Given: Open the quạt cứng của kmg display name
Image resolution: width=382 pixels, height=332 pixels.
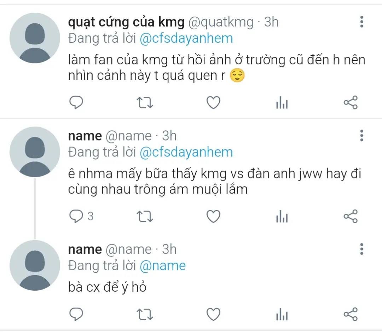Looking at the screenshot, I should coord(126,22).
